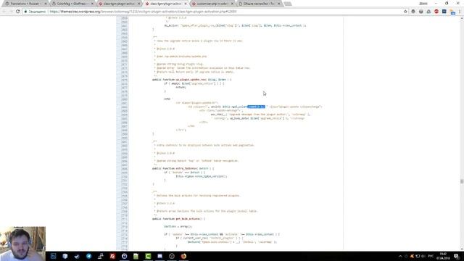Open the green Camtasia icon in taskbar
The image size is (464, 261).
coord(148,256)
